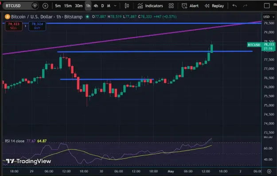
Task: Switch to the 15m timeframe
Action: [x=68, y=6]
